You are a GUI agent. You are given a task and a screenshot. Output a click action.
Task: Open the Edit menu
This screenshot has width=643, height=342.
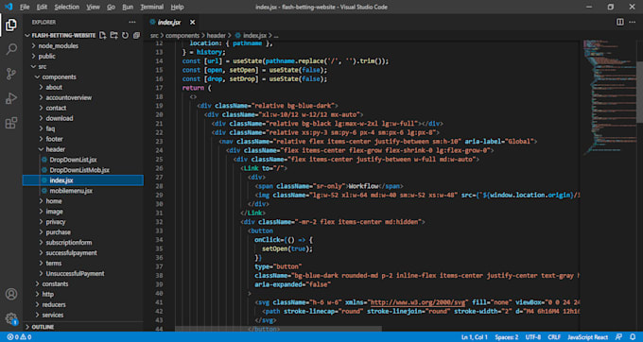(42, 7)
